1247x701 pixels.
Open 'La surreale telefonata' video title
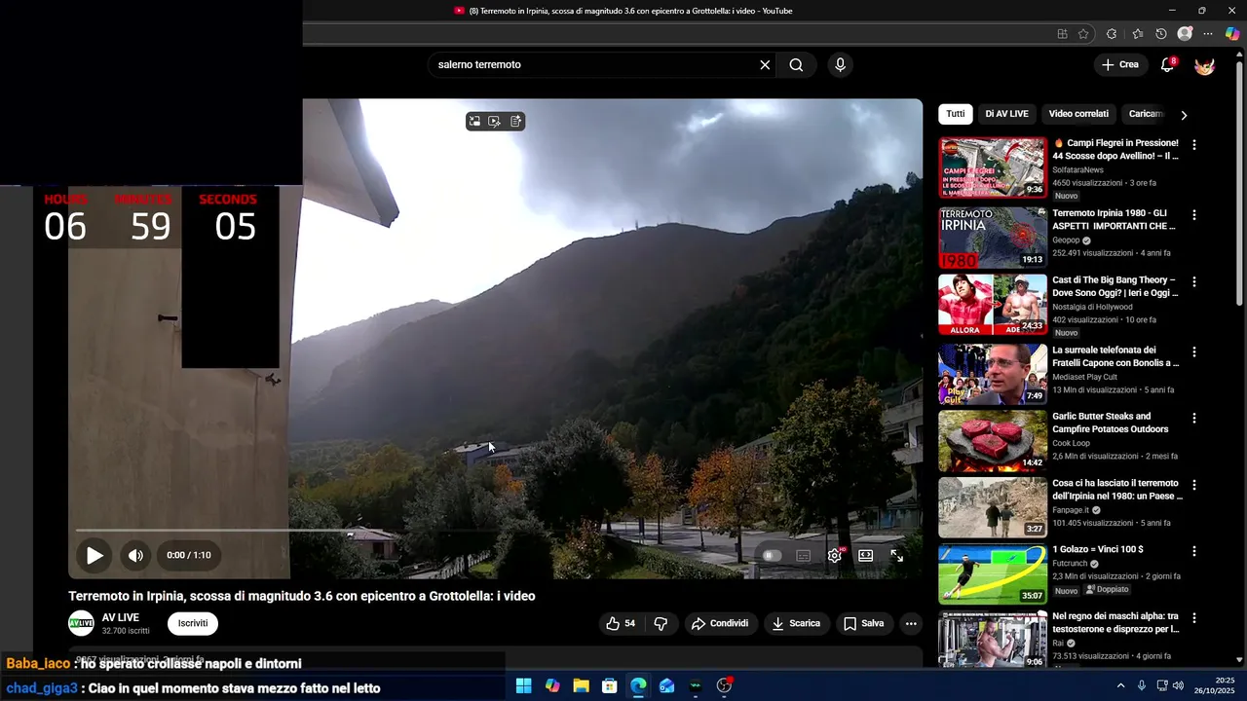tap(1116, 356)
